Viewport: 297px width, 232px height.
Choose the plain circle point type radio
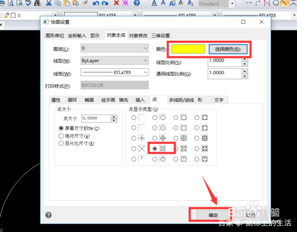[155, 117]
